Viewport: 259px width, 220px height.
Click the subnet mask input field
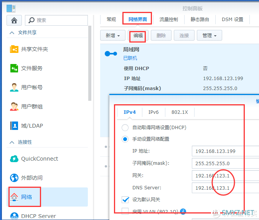(225, 163)
